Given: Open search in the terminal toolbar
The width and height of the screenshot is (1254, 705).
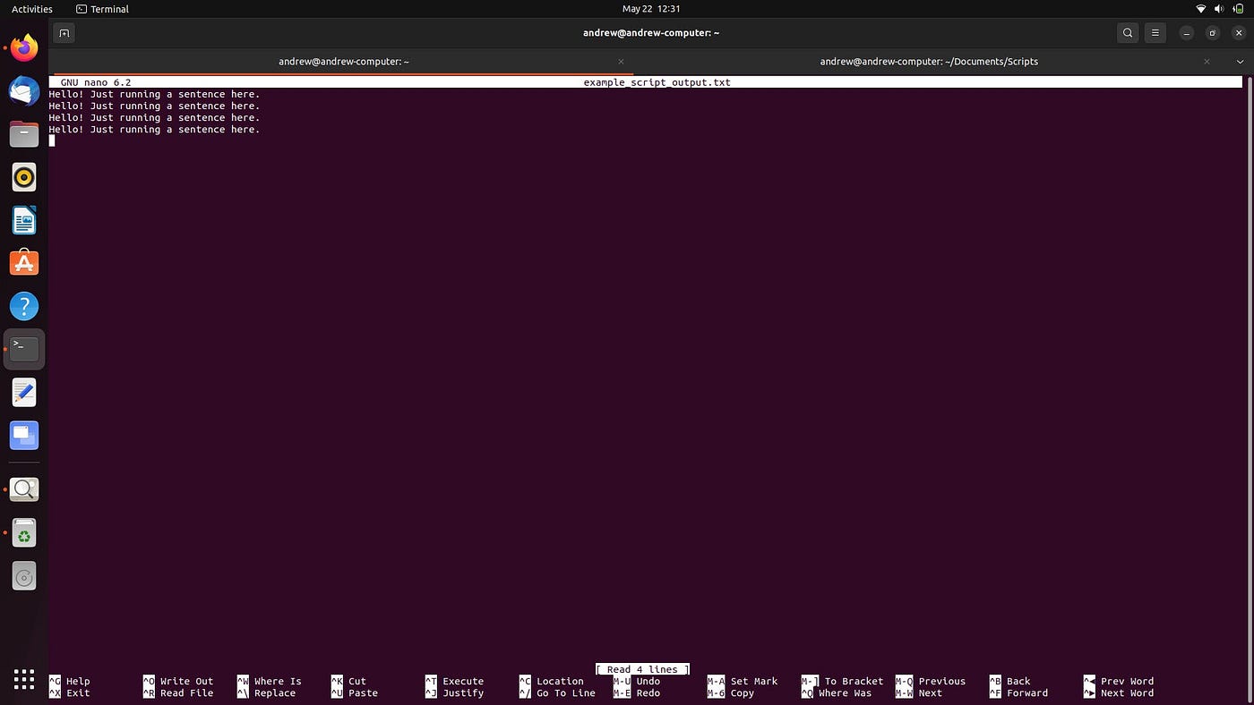Looking at the screenshot, I should tap(1128, 32).
